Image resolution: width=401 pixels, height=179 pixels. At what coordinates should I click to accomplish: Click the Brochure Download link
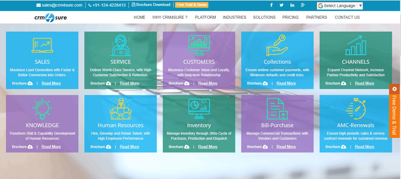(151, 5)
